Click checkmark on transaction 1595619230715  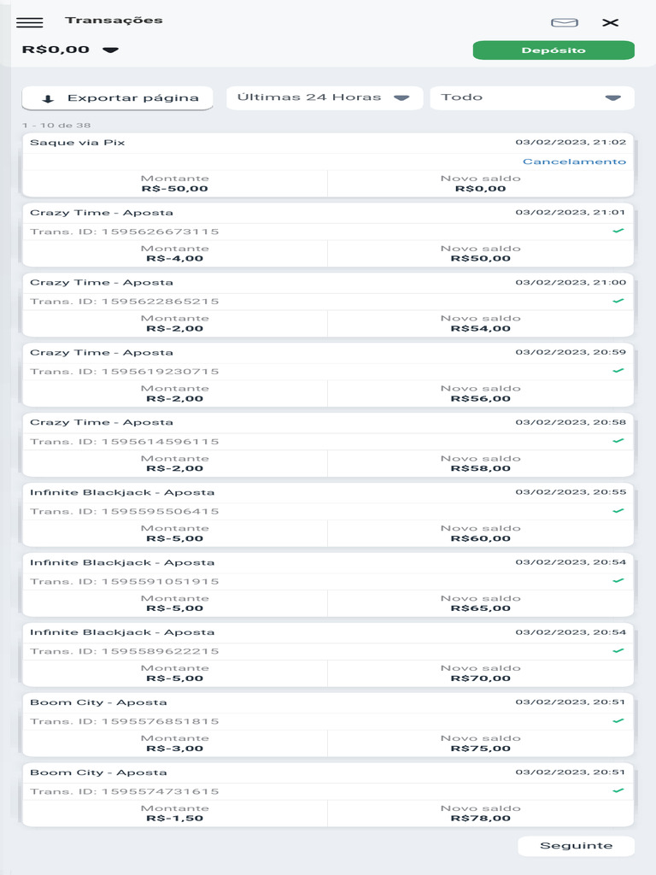(618, 371)
